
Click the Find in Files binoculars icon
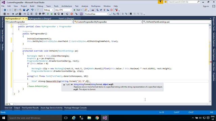[x=93, y=10]
